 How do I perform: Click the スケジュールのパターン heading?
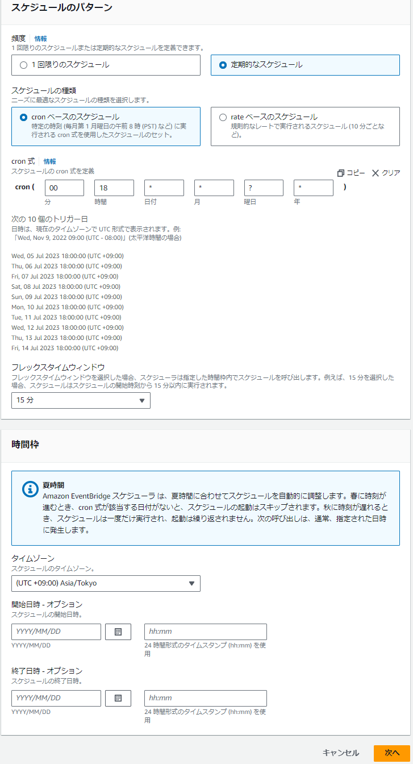point(62,8)
